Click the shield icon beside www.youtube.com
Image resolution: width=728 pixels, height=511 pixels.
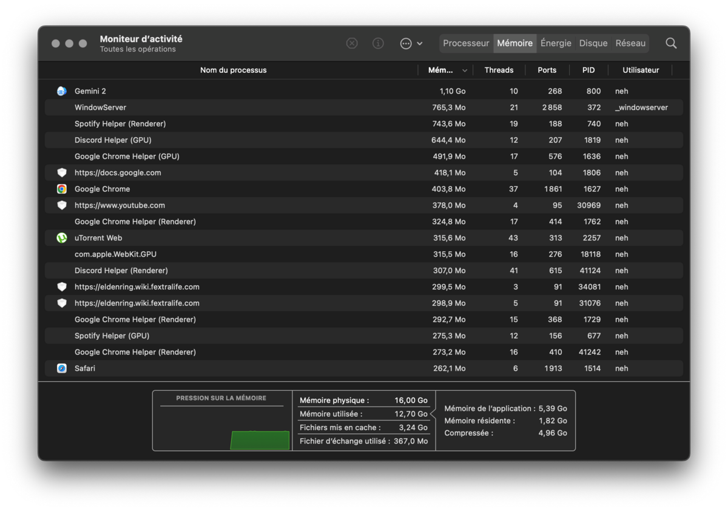pyautogui.click(x=62, y=206)
